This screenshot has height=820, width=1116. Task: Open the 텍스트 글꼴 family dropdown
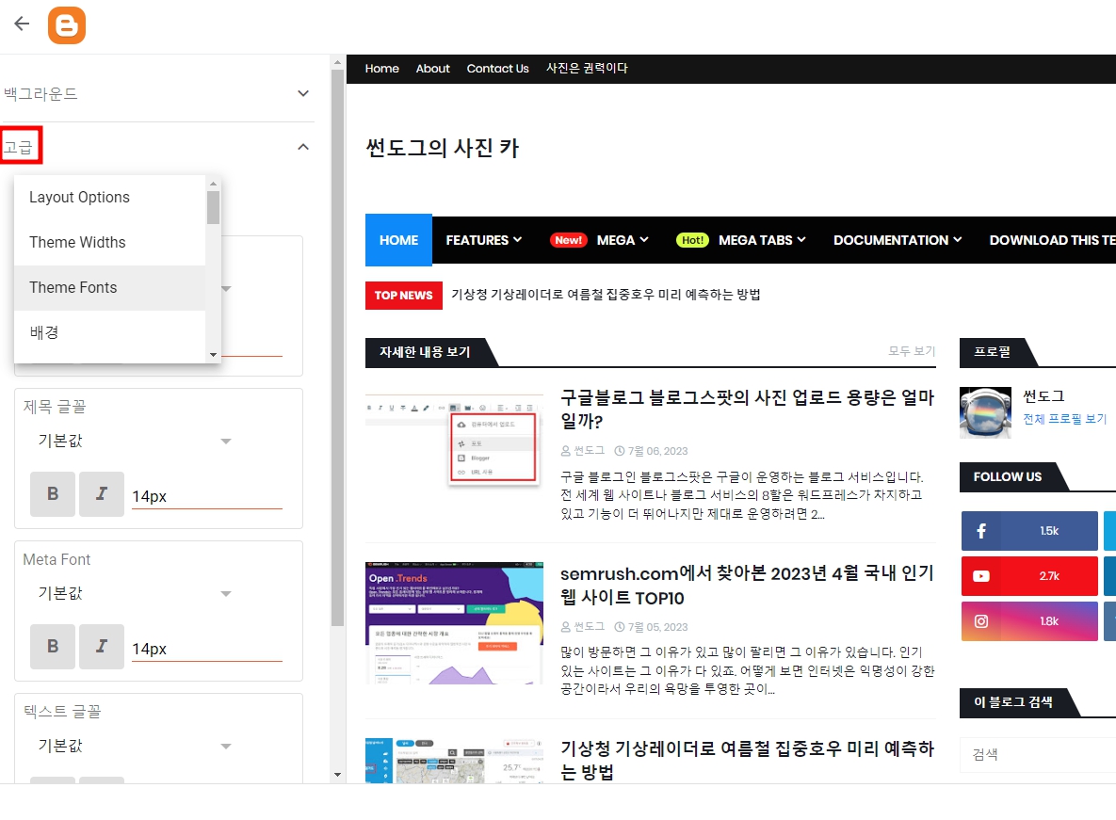[x=136, y=746]
